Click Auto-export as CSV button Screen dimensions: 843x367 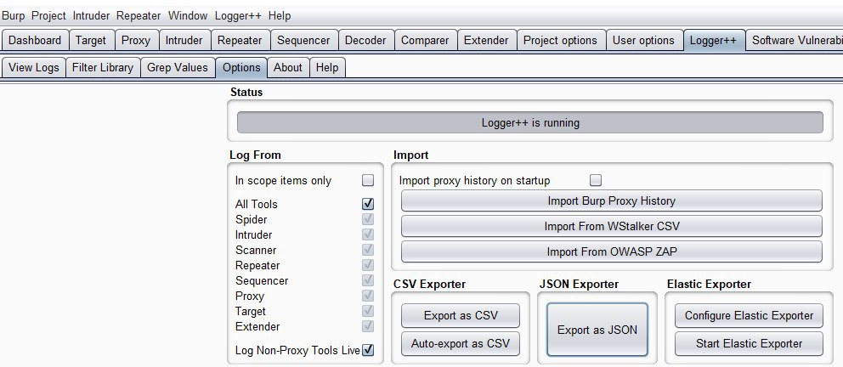coord(461,343)
